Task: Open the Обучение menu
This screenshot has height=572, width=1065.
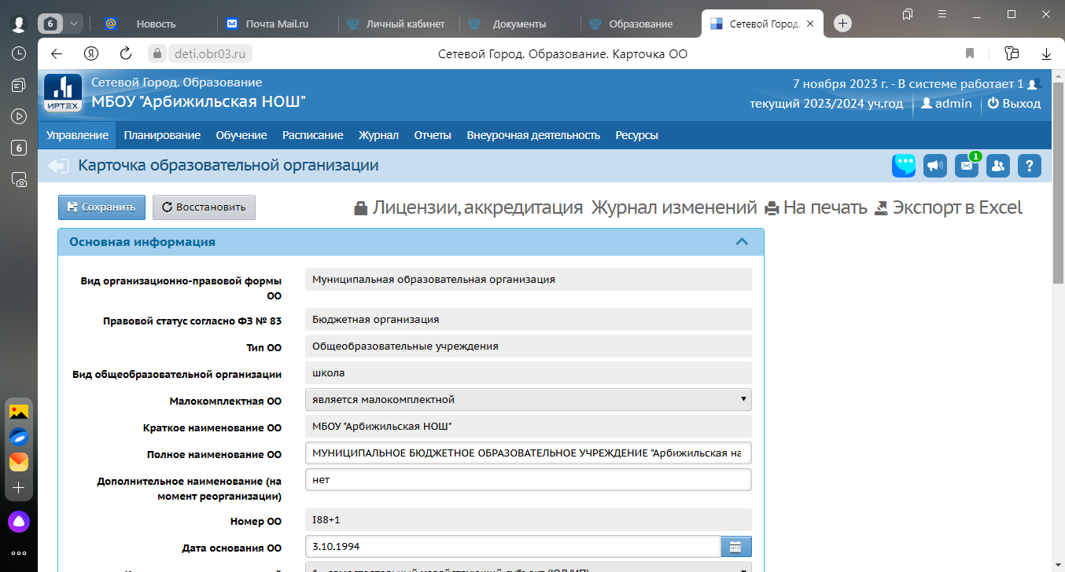Action: click(241, 135)
